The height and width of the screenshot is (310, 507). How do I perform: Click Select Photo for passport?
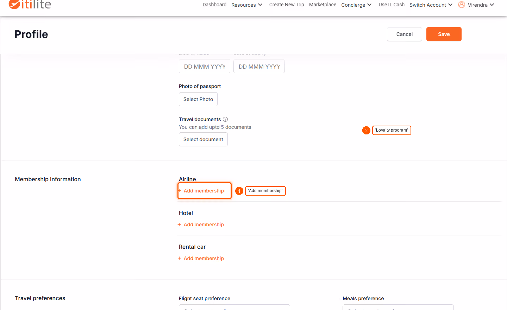click(198, 99)
